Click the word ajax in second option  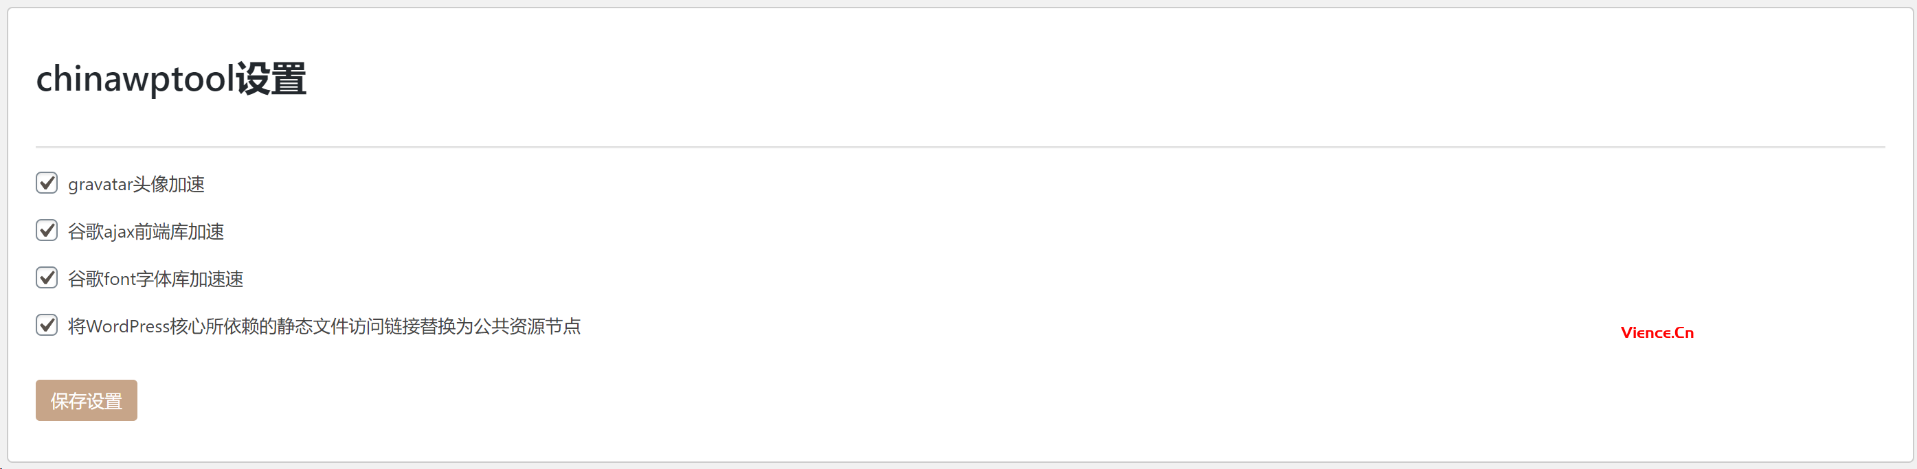point(119,232)
